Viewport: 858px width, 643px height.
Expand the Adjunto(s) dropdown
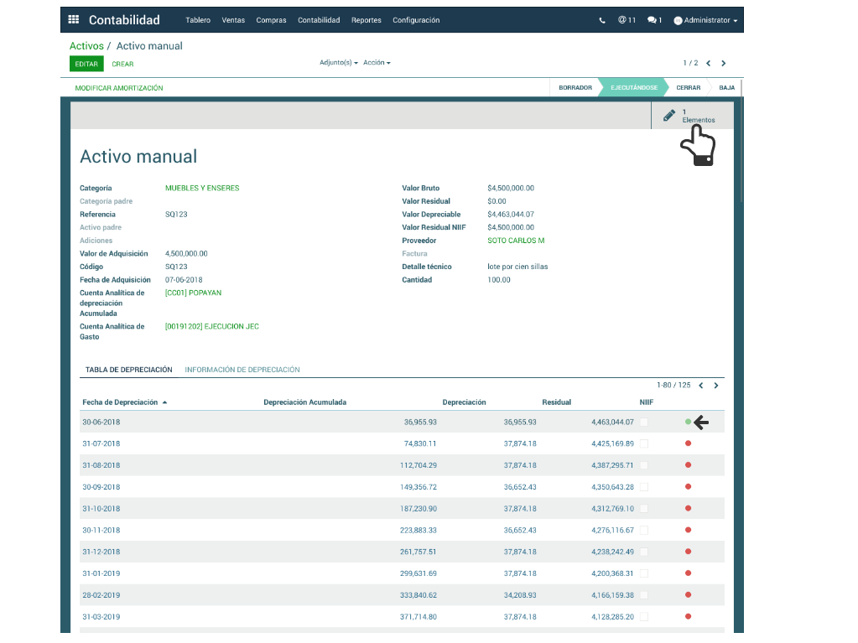(x=339, y=63)
